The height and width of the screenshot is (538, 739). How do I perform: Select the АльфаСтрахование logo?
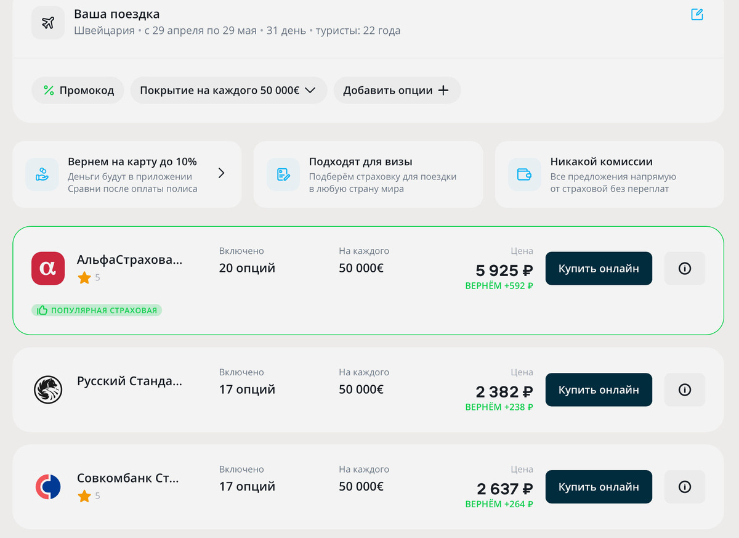click(48, 268)
